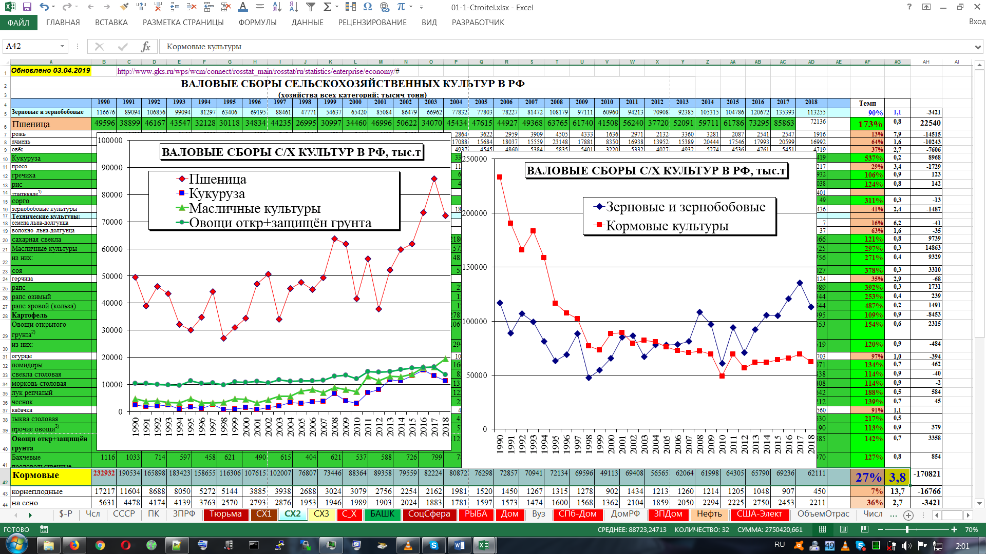The height and width of the screenshot is (554, 986).
Task: Click the Save icon in quick access toolbar
Action: [27, 7]
